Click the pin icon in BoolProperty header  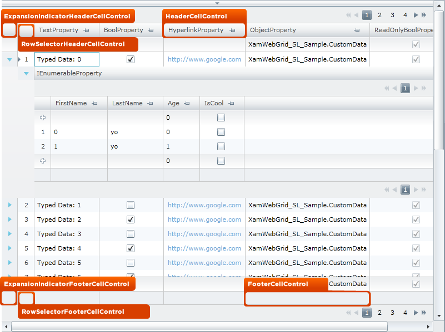[151, 30]
